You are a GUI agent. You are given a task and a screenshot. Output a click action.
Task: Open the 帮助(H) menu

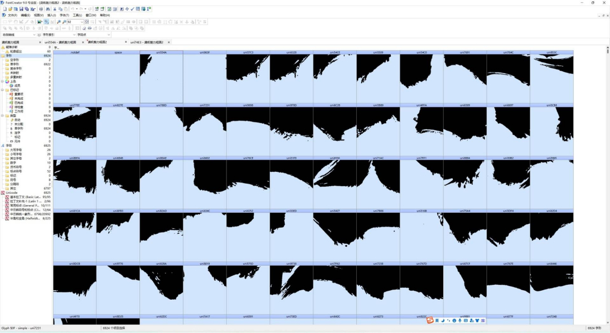coord(105,15)
